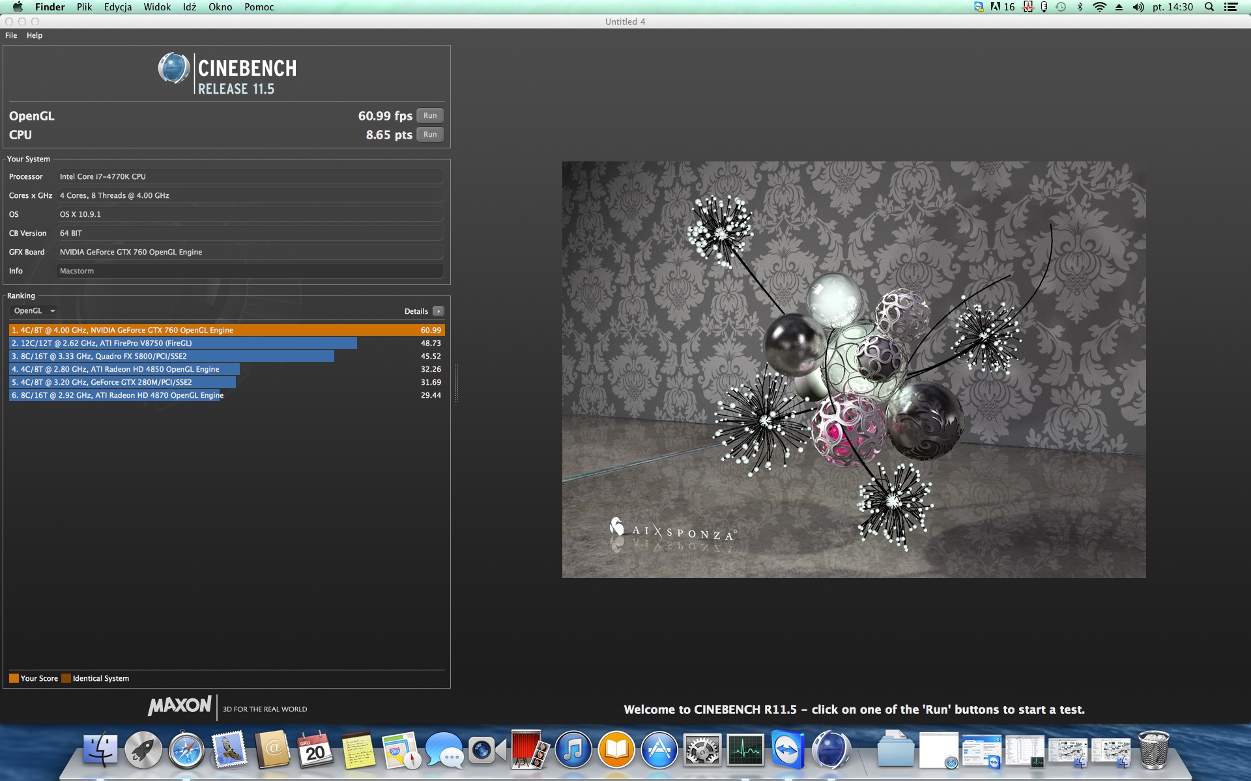Click the MAXON logo

point(180,706)
